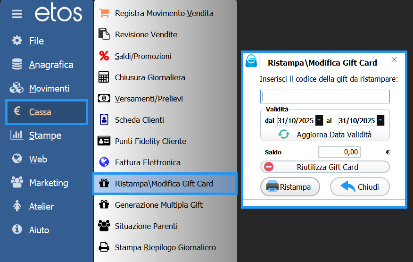The image size is (413, 262).
Task: Open the Anagrafica sidebar menu
Action: pos(51,65)
